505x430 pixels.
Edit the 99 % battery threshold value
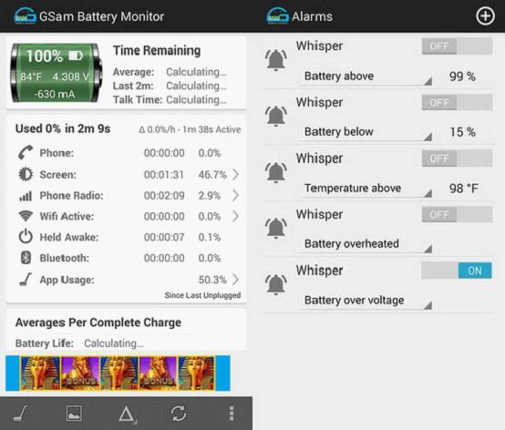462,77
